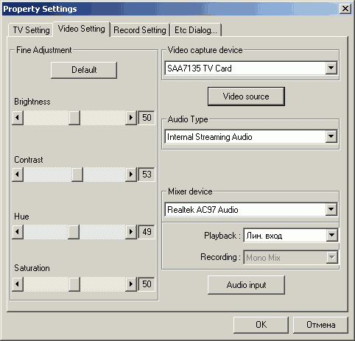Close the Property Settings window

345,9
